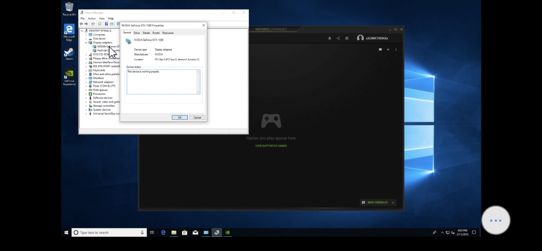Viewport: 542px width, 251px height.
Task: Open the filter icon in GeForce Experience
Action: 388,49
